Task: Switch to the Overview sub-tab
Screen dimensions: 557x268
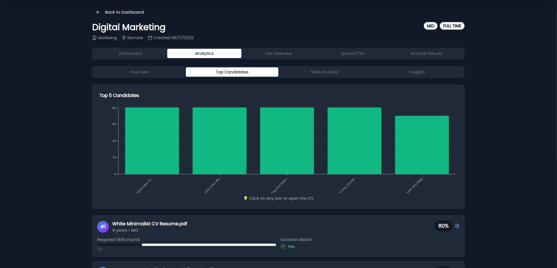Action: click(140, 72)
